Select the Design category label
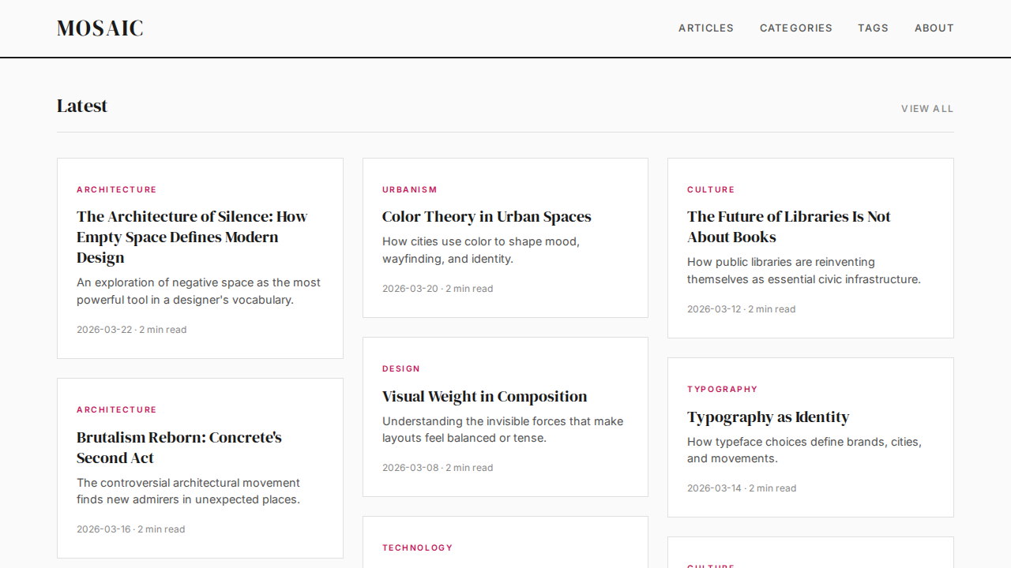 [x=400, y=369]
